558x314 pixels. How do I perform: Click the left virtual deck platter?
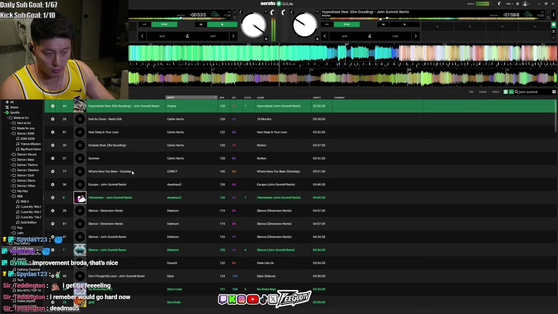click(x=253, y=25)
